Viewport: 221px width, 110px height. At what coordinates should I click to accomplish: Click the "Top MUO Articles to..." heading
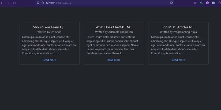click(178, 27)
